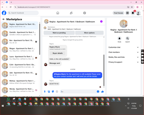This screenshot has width=144, height=115.
Task: Mute the conversation using bell icon
Action: 120,39
